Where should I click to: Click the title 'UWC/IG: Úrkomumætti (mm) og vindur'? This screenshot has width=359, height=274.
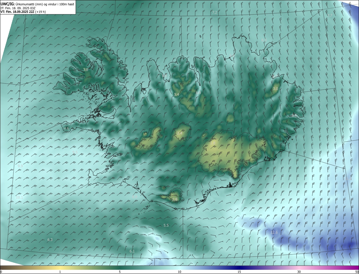tap(37, 4)
